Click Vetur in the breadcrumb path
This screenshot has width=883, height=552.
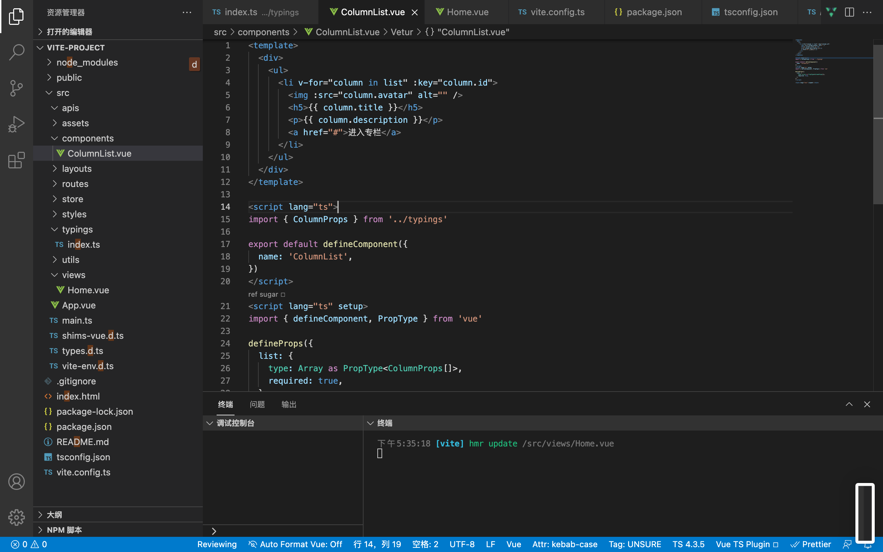(x=402, y=32)
